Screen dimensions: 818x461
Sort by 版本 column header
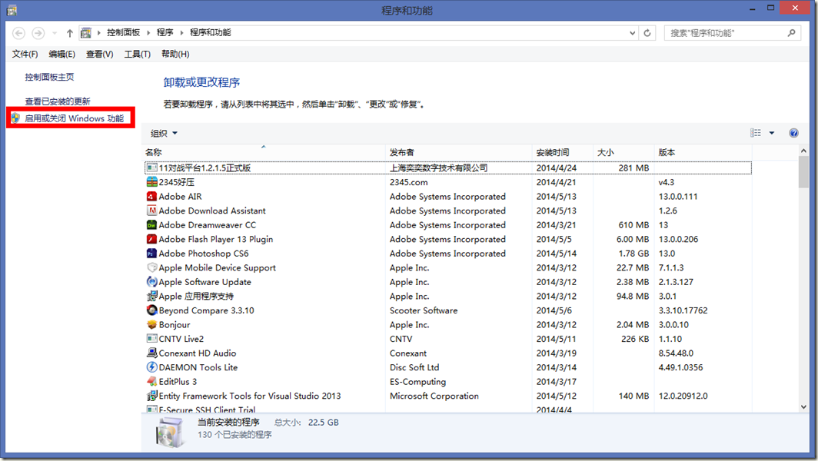click(x=703, y=152)
